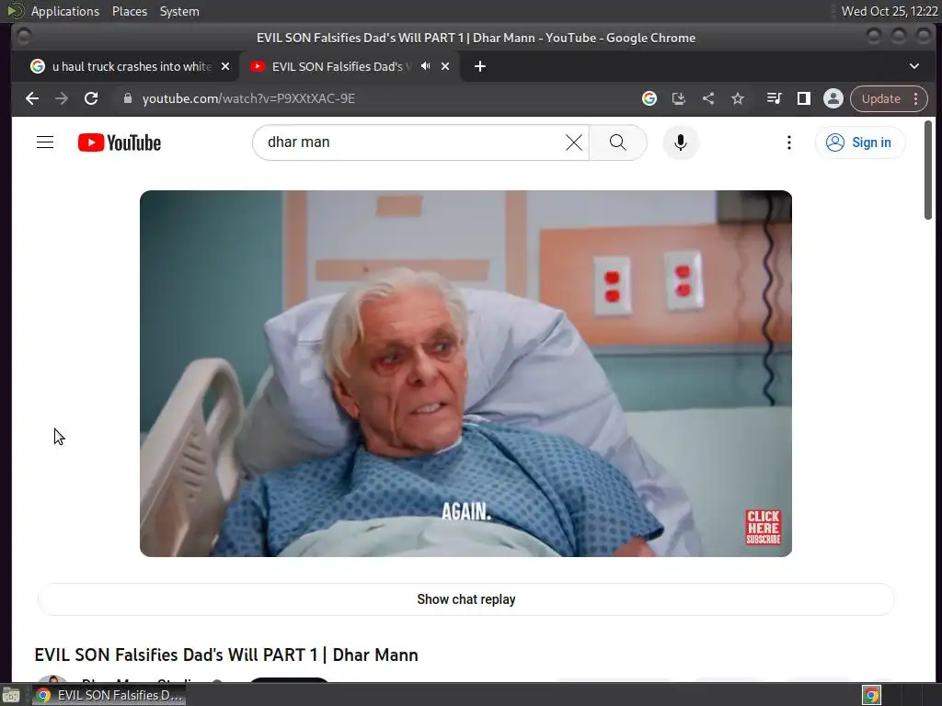Click the Google icon in address bar

tap(649, 98)
